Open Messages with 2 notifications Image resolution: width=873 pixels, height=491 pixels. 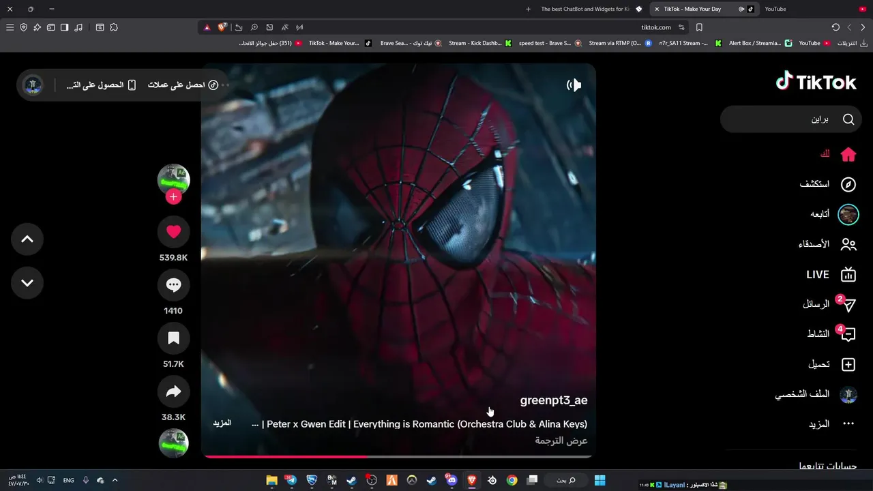[829, 304]
